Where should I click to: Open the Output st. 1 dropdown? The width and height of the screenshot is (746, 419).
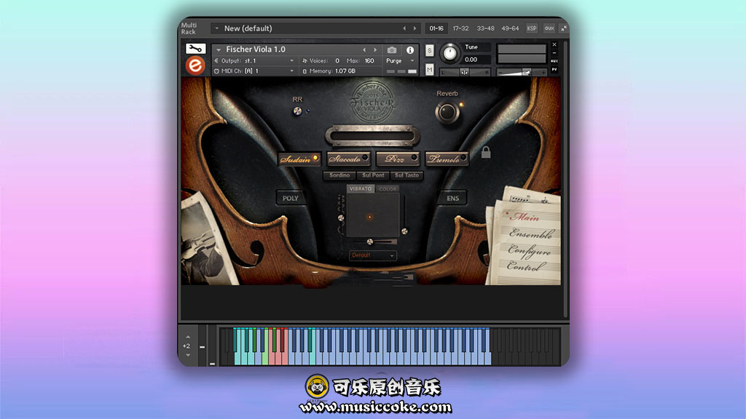tap(254, 61)
